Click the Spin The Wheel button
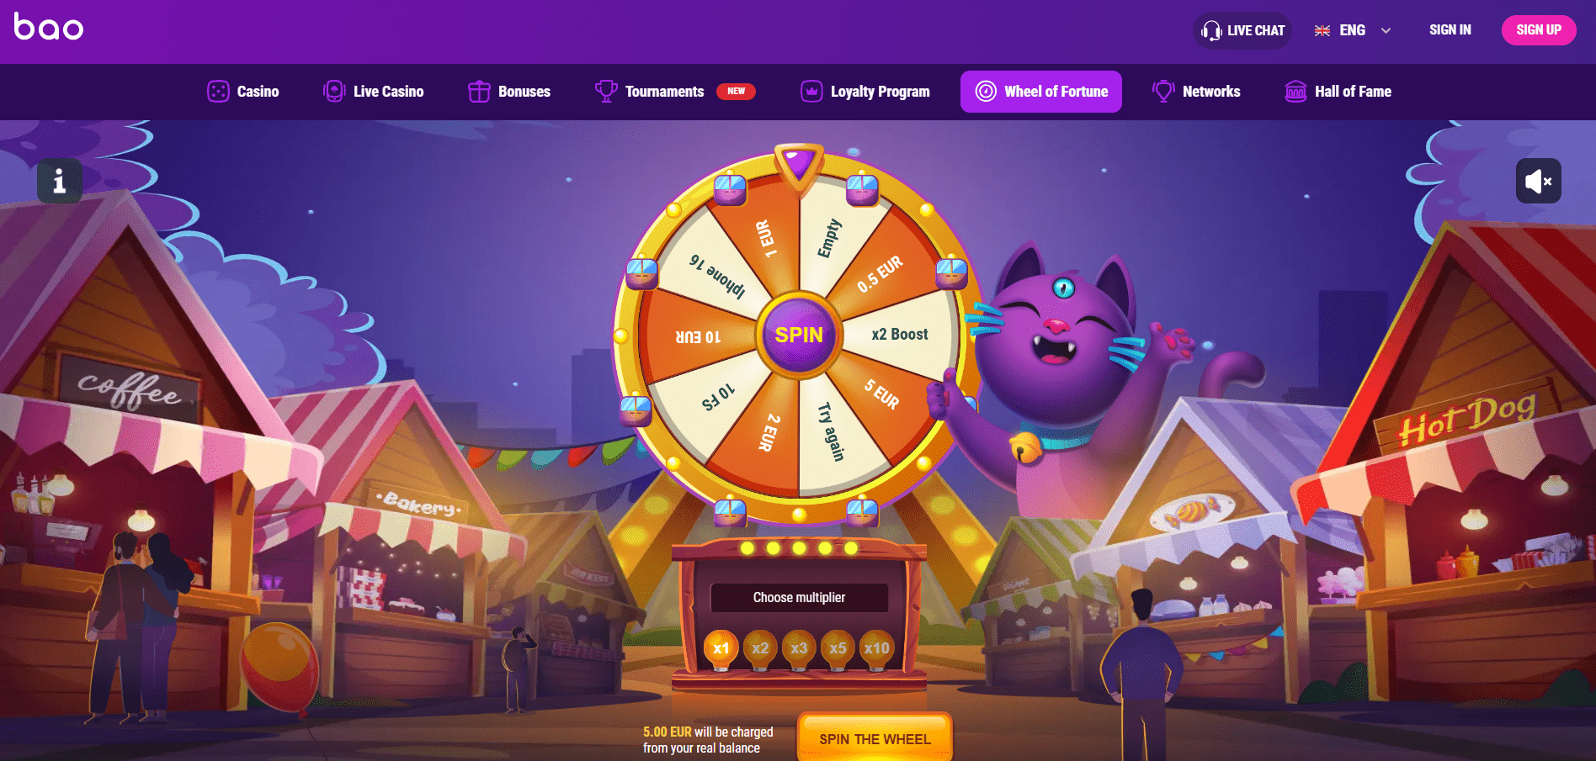 [x=875, y=737]
